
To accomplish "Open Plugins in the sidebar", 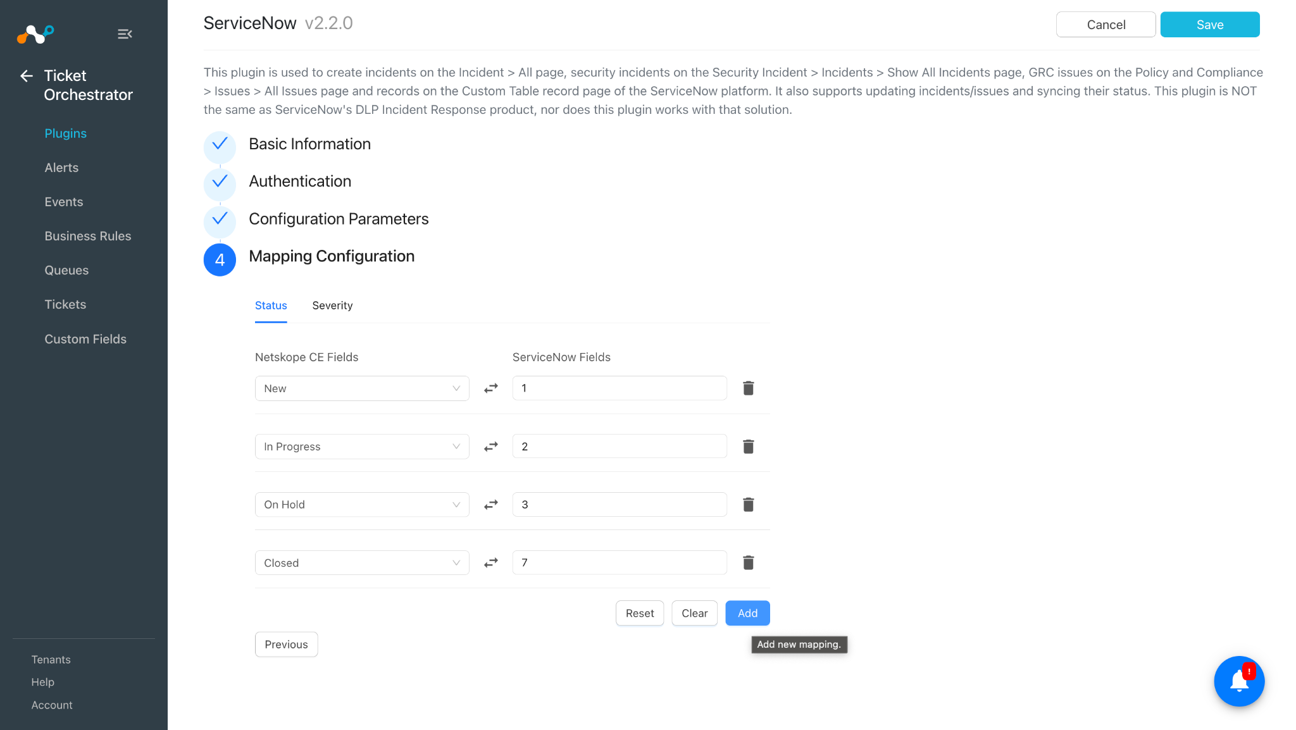I will pos(65,133).
